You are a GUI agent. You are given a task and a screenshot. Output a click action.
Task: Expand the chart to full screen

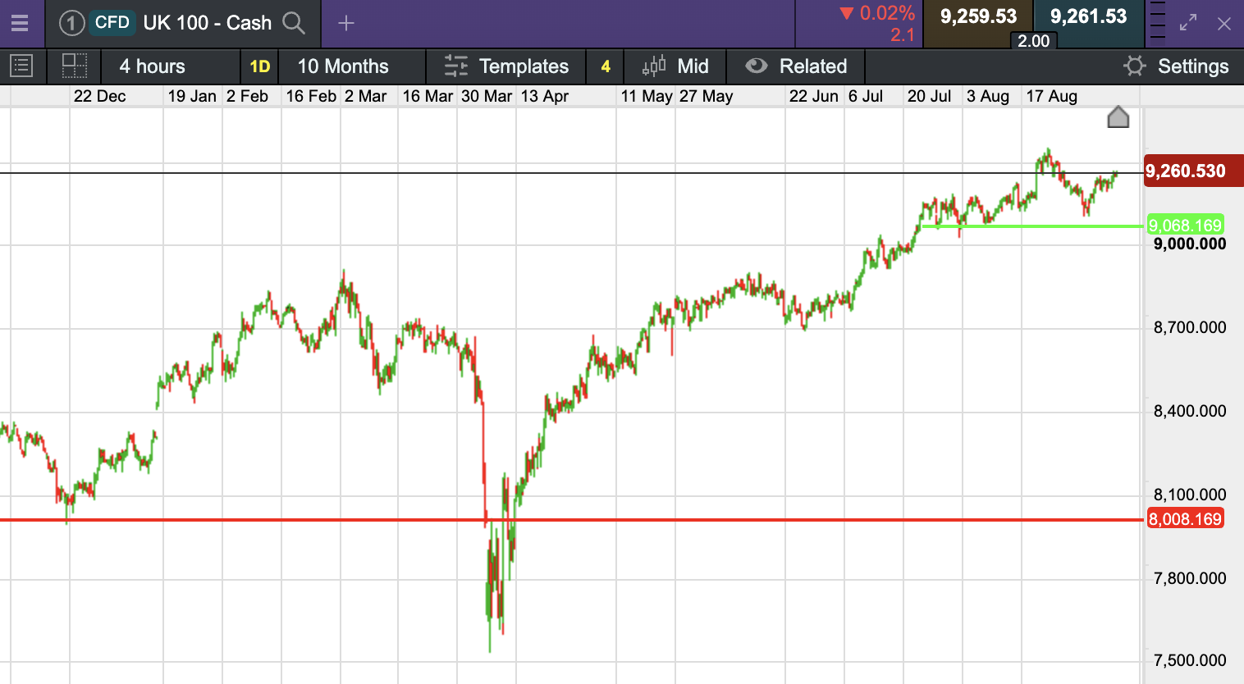pyautogui.click(x=1188, y=23)
